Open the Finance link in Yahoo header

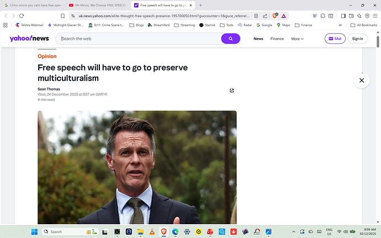[x=277, y=39]
